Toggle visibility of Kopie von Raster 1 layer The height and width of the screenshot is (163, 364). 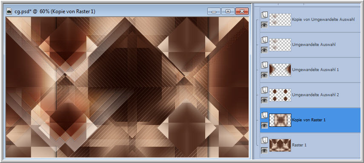[264, 126]
